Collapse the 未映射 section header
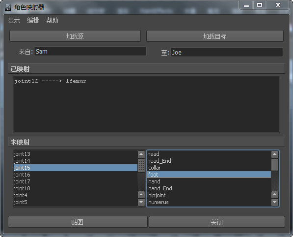This screenshot has width=293, height=237. pos(146,142)
